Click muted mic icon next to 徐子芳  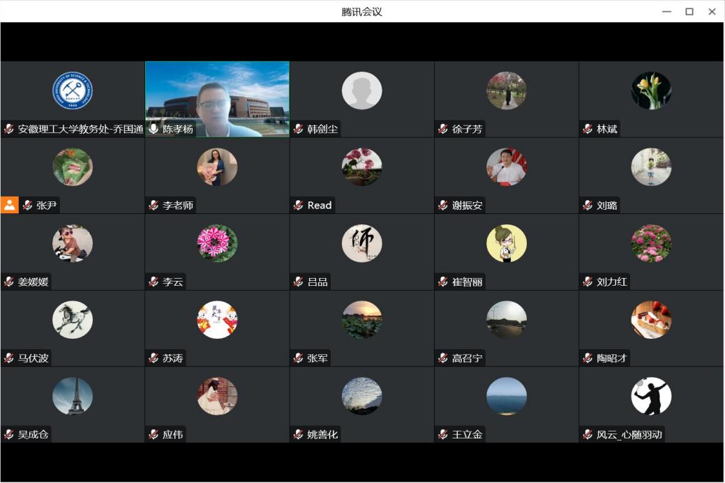tap(442, 129)
